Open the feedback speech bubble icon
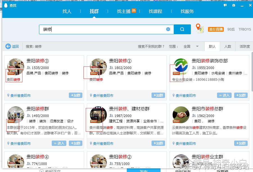The image size is (253, 172). tap(225, 5)
